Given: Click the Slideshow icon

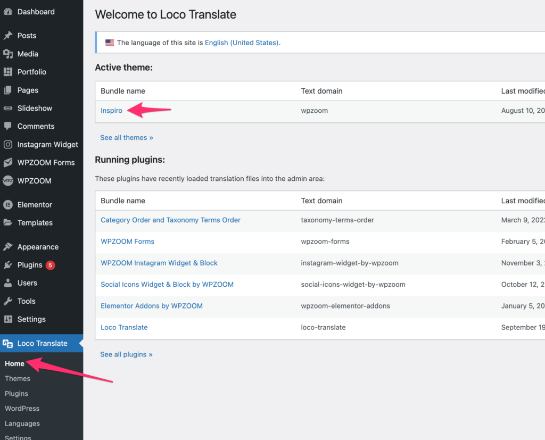Looking at the screenshot, I should (x=8, y=108).
